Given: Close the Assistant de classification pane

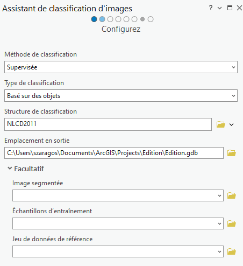Looking at the screenshot, I should point(239,8).
